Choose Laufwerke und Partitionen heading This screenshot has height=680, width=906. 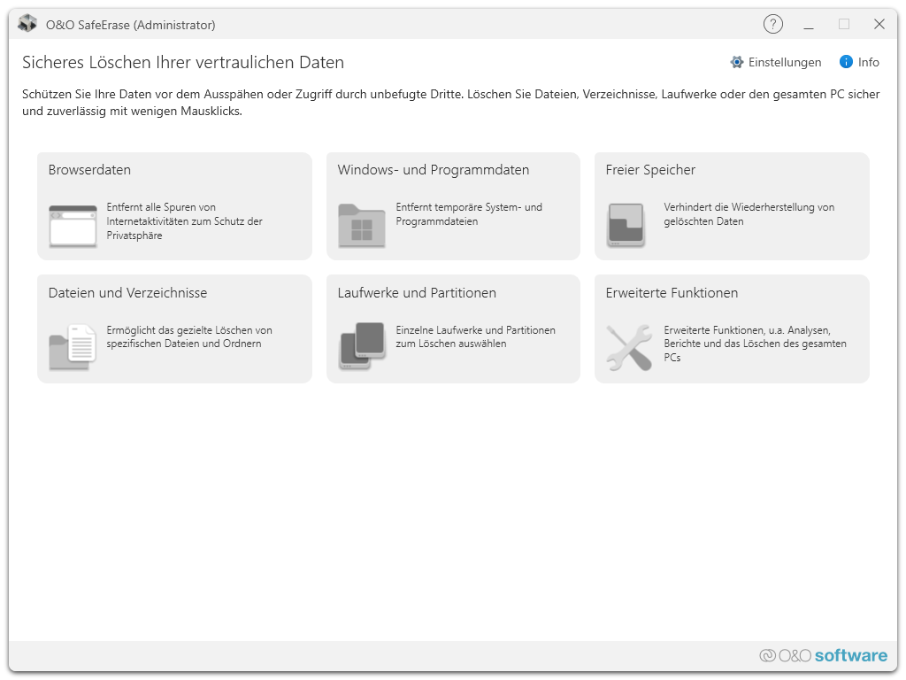coord(417,293)
